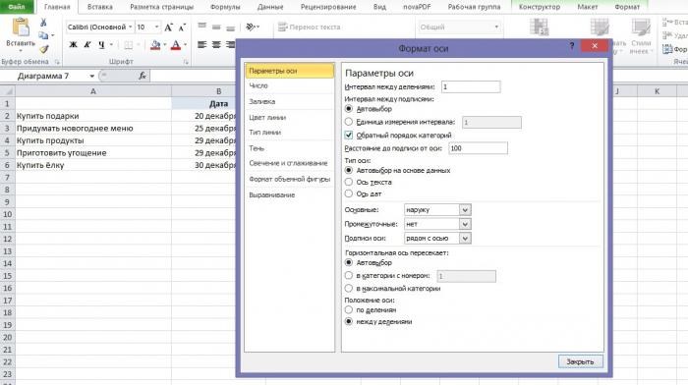Click the Закрыть button

(x=580, y=361)
